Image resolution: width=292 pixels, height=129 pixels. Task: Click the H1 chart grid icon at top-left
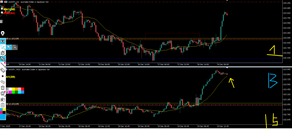pyautogui.click(x=2, y=2)
